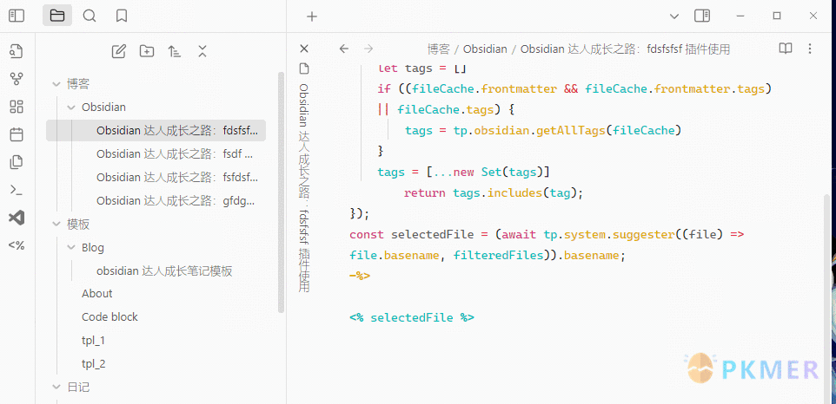Collapse all folders icon
Screen dimensions: 836x404
(x=202, y=51)
